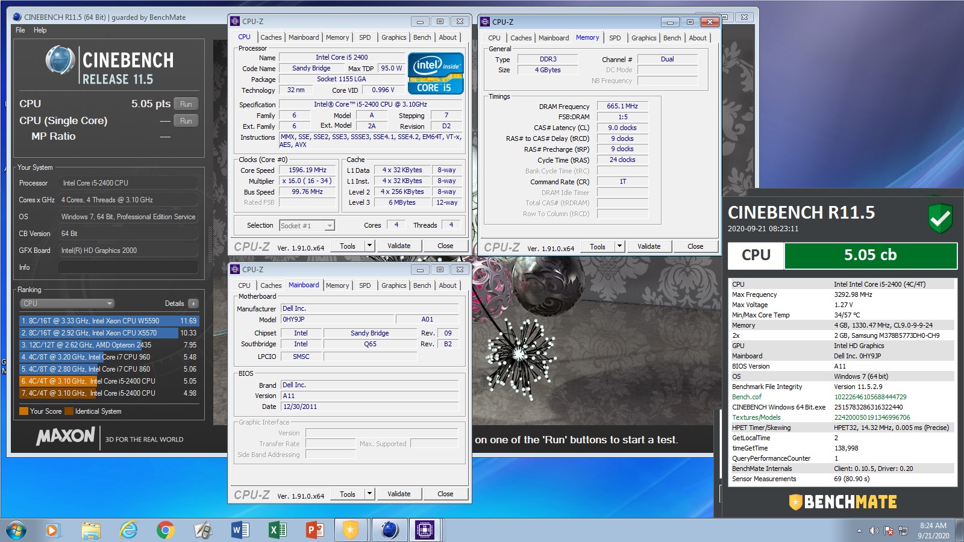
Task: Click Close in CPU-Z CPU window
Action: pyautogui.click(x=445, y=246)
